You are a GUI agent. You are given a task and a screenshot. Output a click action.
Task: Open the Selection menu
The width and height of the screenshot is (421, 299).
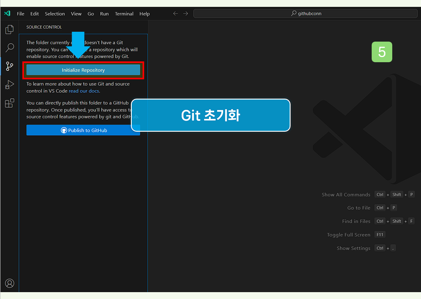(x=55, y=14)
